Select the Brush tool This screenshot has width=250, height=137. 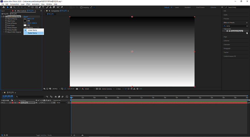47,7
